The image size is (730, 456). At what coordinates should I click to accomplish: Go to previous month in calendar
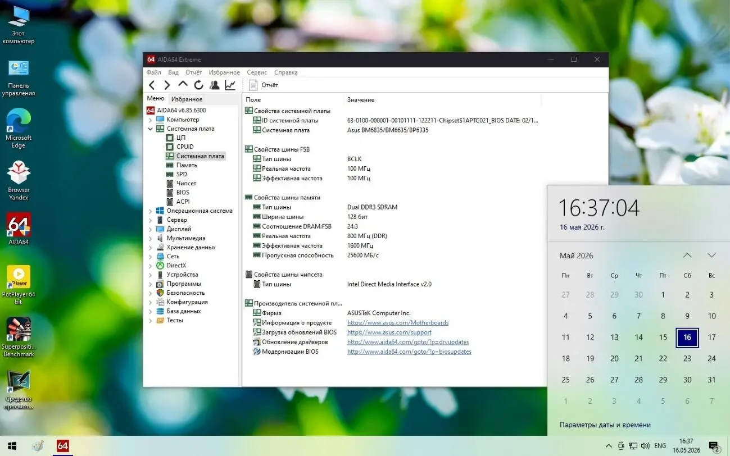[x=687, y=256]
